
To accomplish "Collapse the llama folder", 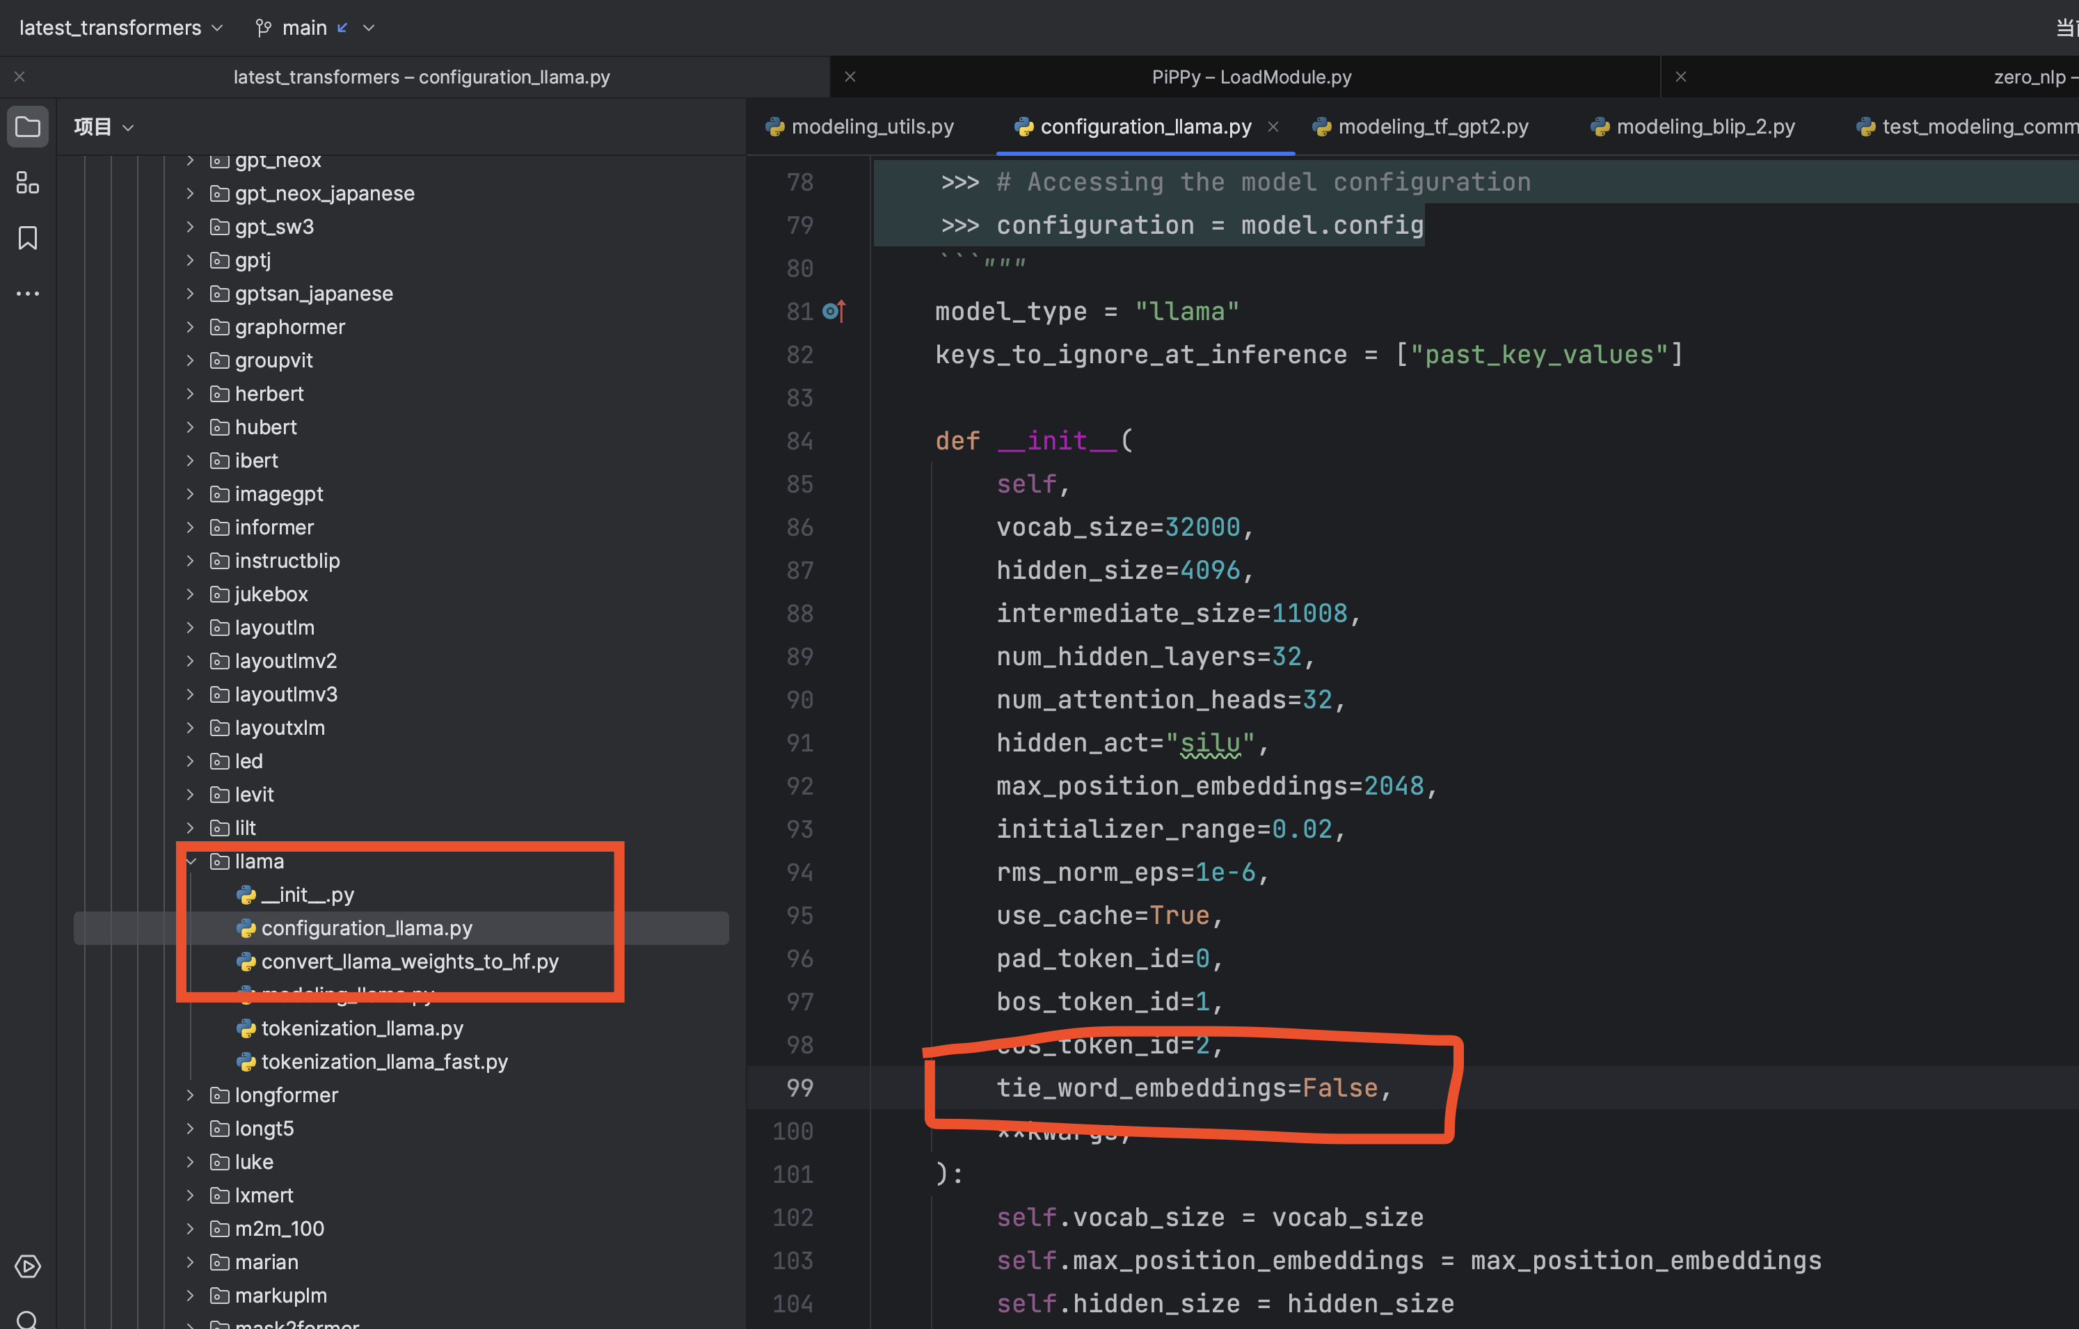I will pyautogui.click(x=191, y=861).
